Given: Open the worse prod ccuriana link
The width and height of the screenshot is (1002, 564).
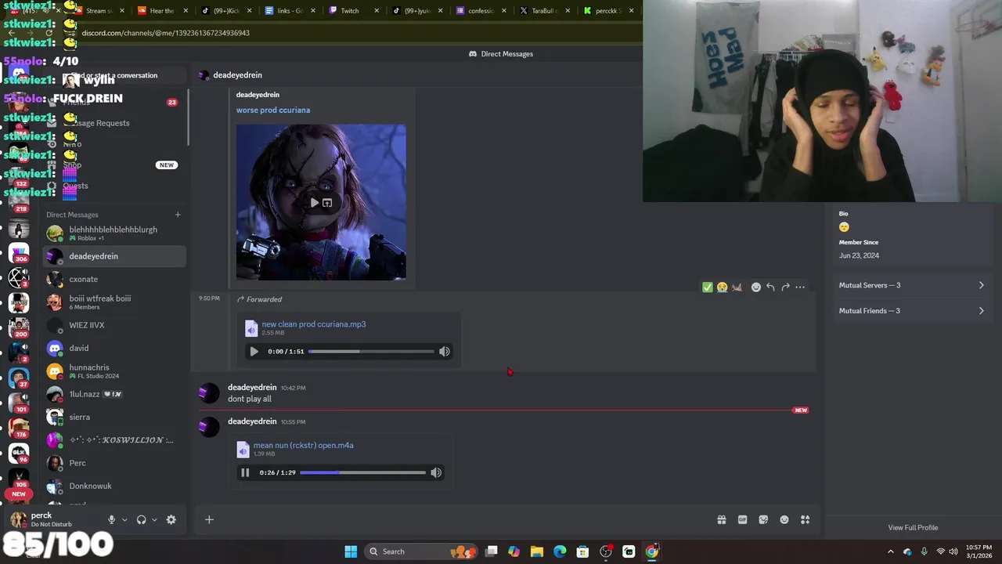Looking at the screenshot, I should point(273,110).
